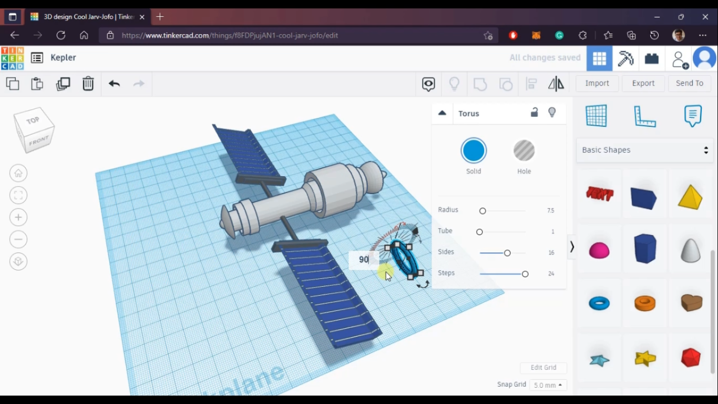This screenshot has width=718, height=404.
Task: Open the Bricks mode
Action: pyautogui.click(x=652, y=58)
